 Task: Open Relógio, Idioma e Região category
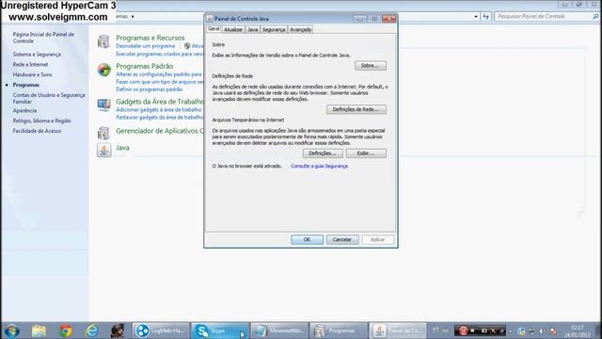(41, 121)
